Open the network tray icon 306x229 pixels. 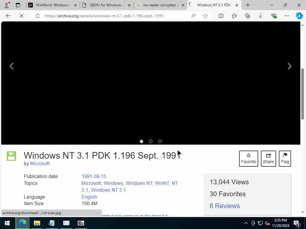tap(260, 223)
